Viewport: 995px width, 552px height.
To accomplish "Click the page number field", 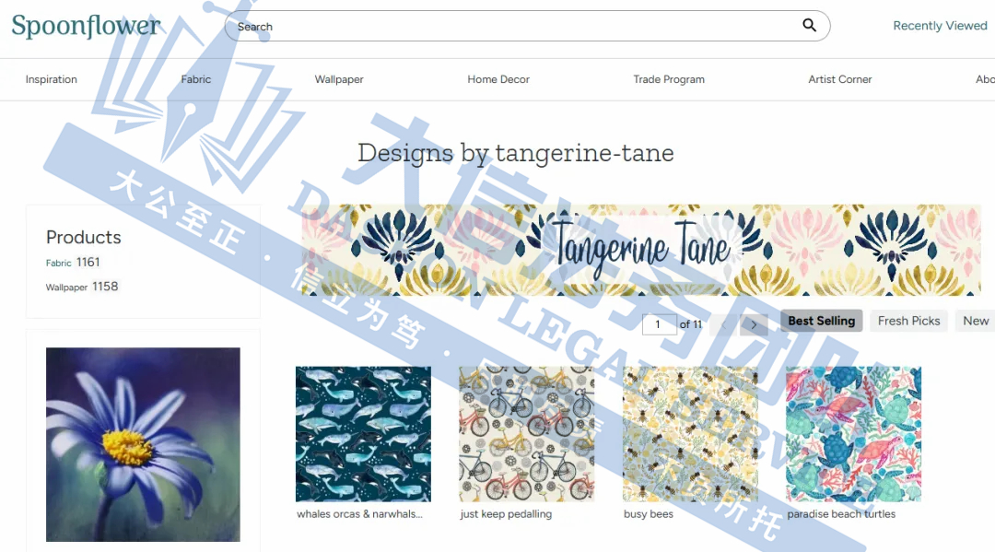I will tap(659, 324).
